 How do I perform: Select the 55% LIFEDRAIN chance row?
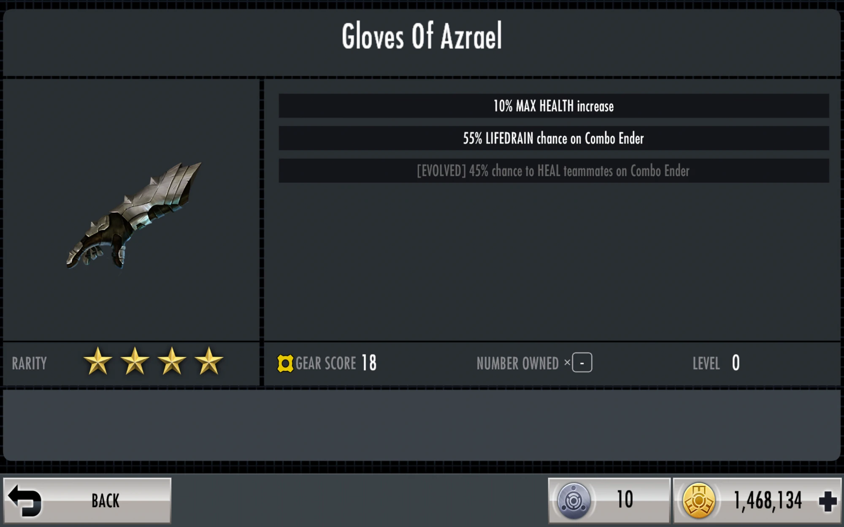click(x=554, y=138)
